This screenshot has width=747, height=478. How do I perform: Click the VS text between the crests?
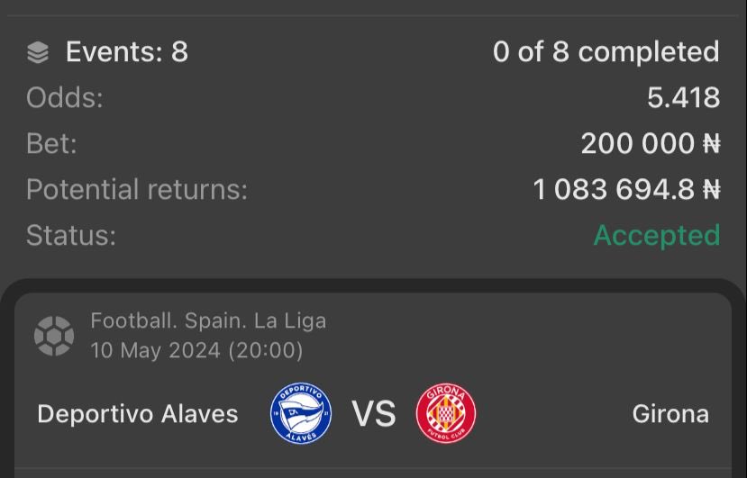coord(373,414)
